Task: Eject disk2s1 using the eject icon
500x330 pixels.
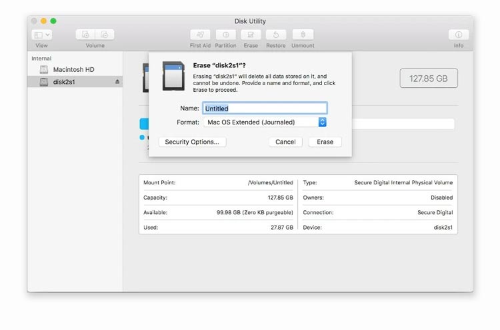Action: coord(117,81)
